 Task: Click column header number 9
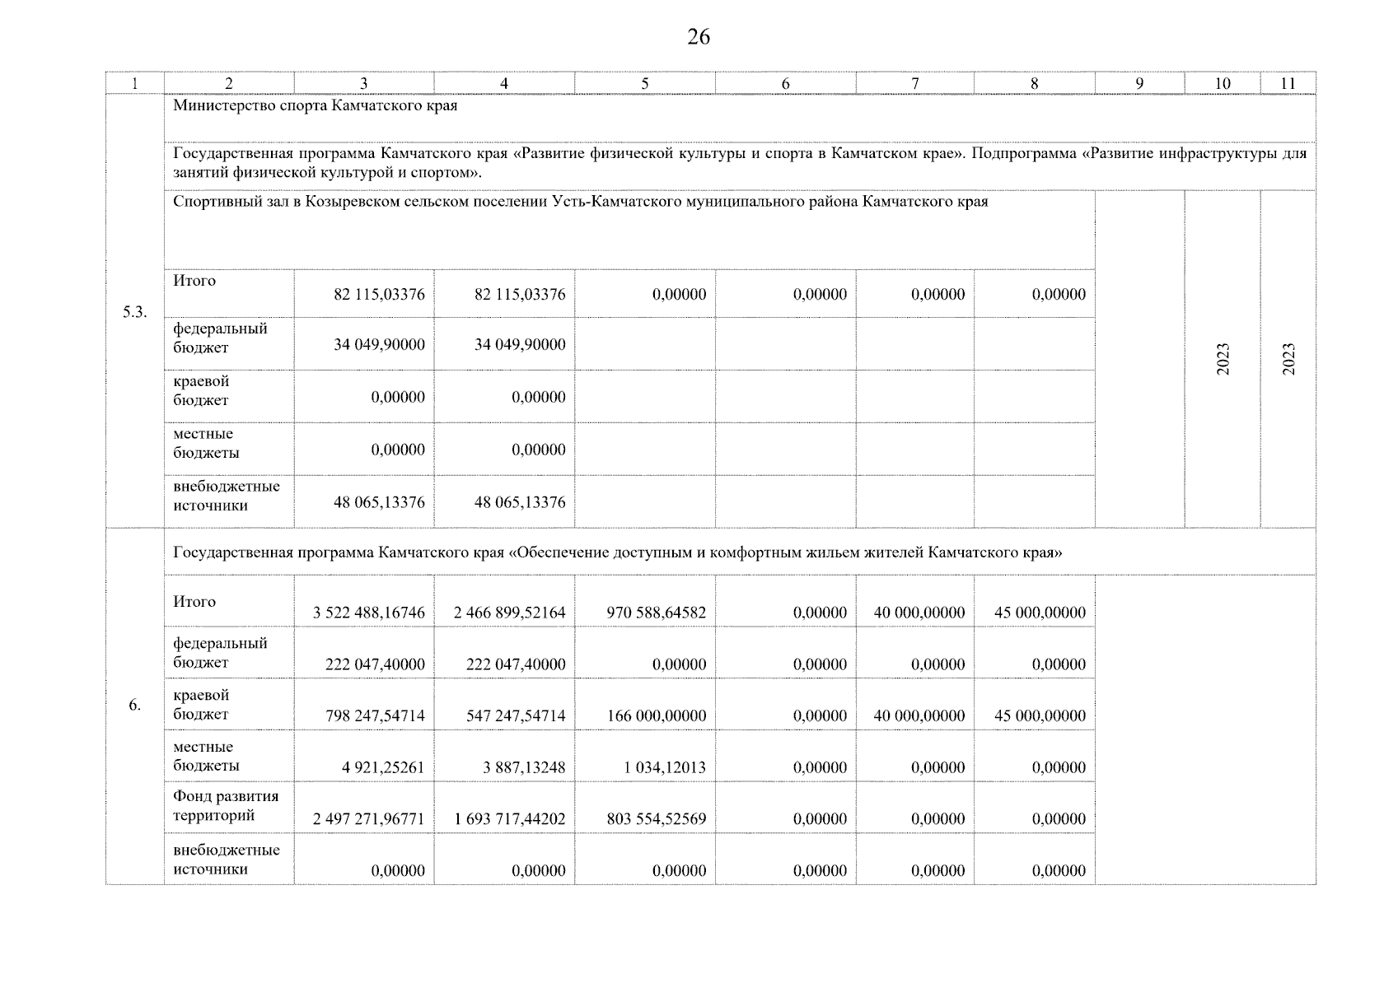click(1139, 83)
